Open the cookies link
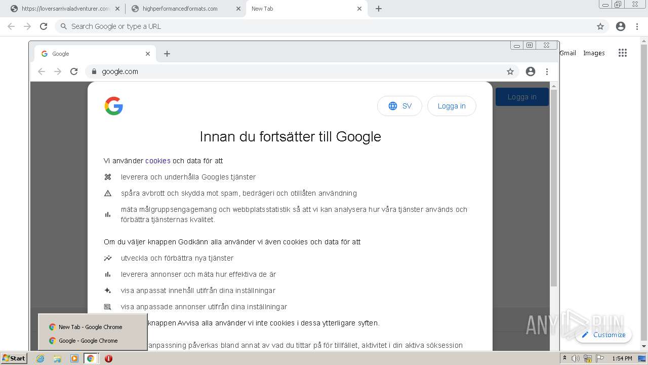The image size is (648, 365). tap(158, 161)
